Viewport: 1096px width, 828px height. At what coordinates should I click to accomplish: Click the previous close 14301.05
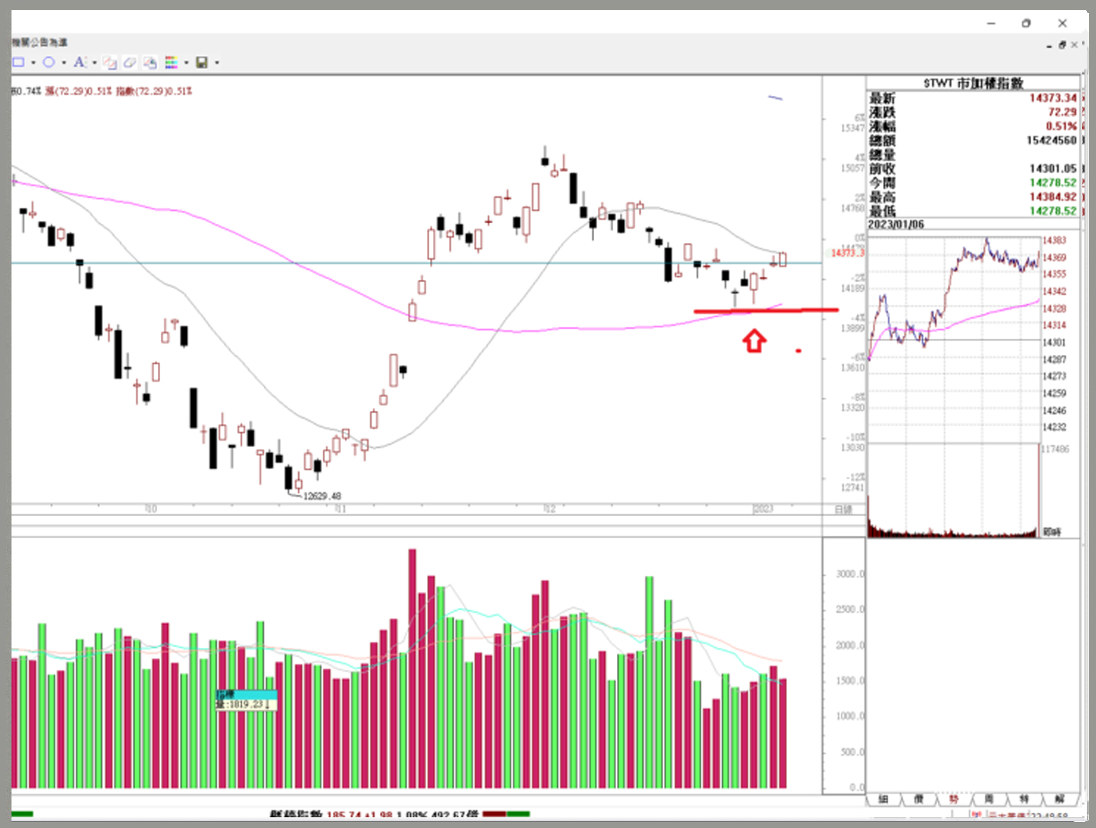(x=1053, y=169)
